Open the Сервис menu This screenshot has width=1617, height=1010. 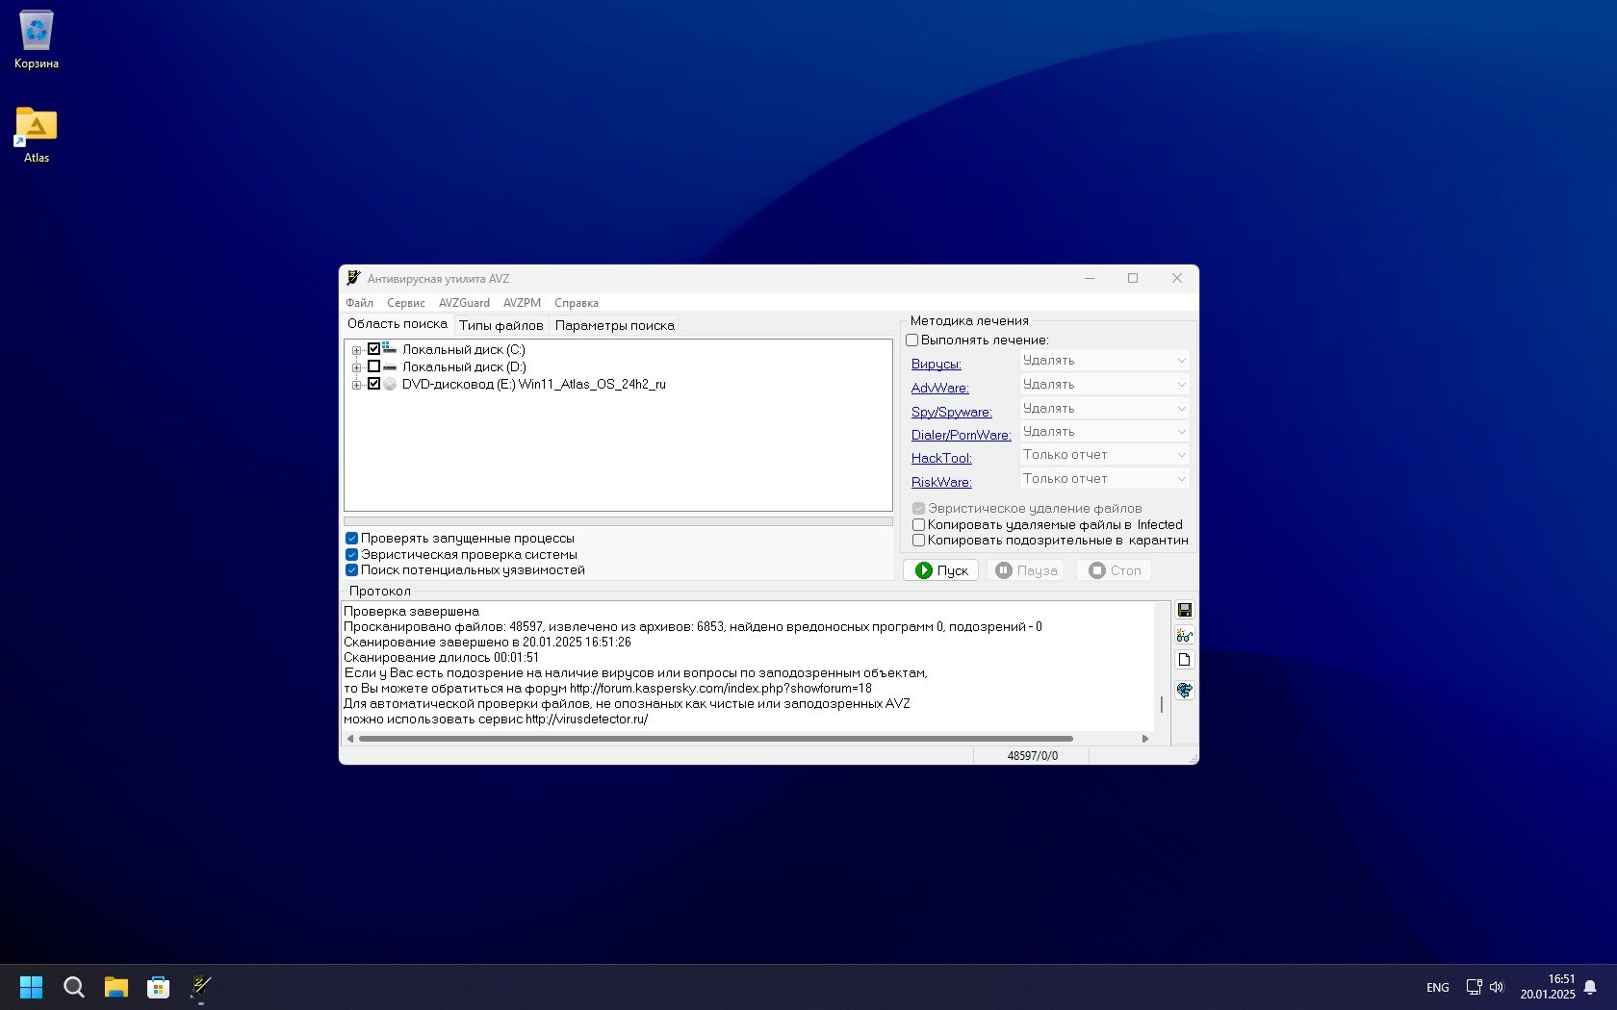click(405, 303)
